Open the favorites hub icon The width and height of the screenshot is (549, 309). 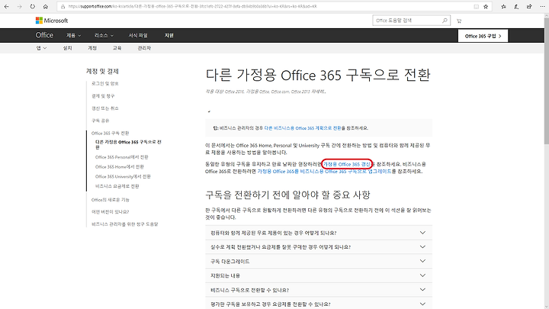pyautogui.click(x=503, y=7)
